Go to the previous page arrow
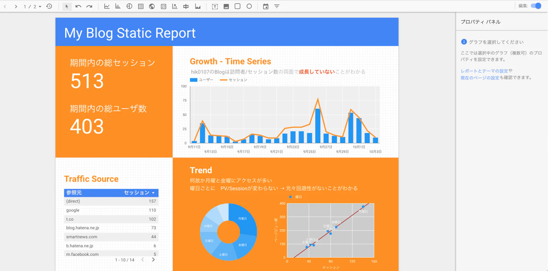The image size is (548, 271). click(x=5, y=7)
